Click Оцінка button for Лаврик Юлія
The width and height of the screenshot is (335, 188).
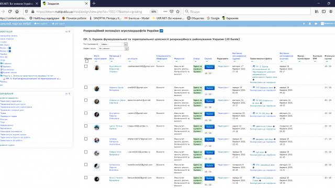click(209, 152)
